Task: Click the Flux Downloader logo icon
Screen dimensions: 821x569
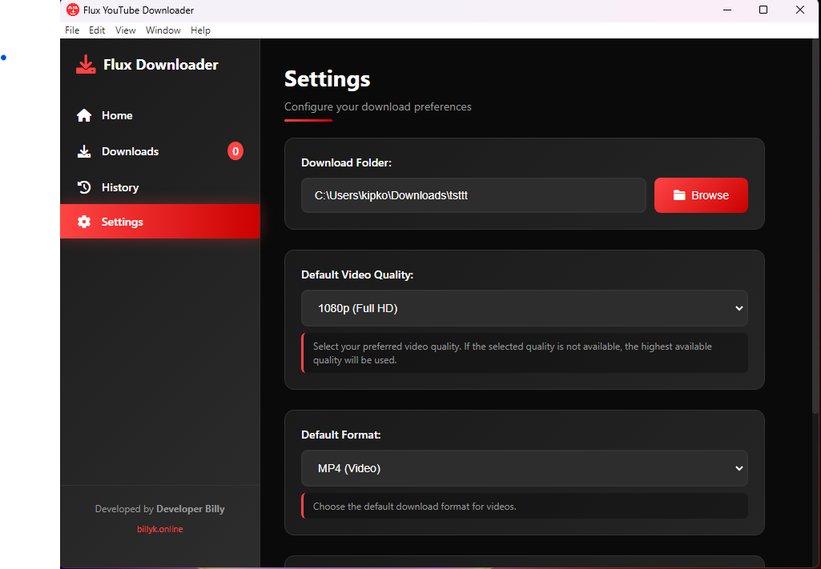Action: [x=86, y=65]
